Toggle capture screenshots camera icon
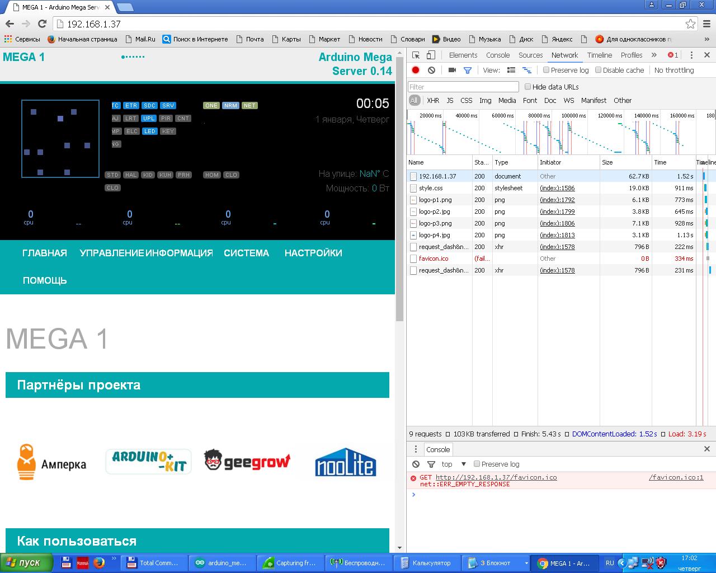 [x=452, y=70]
